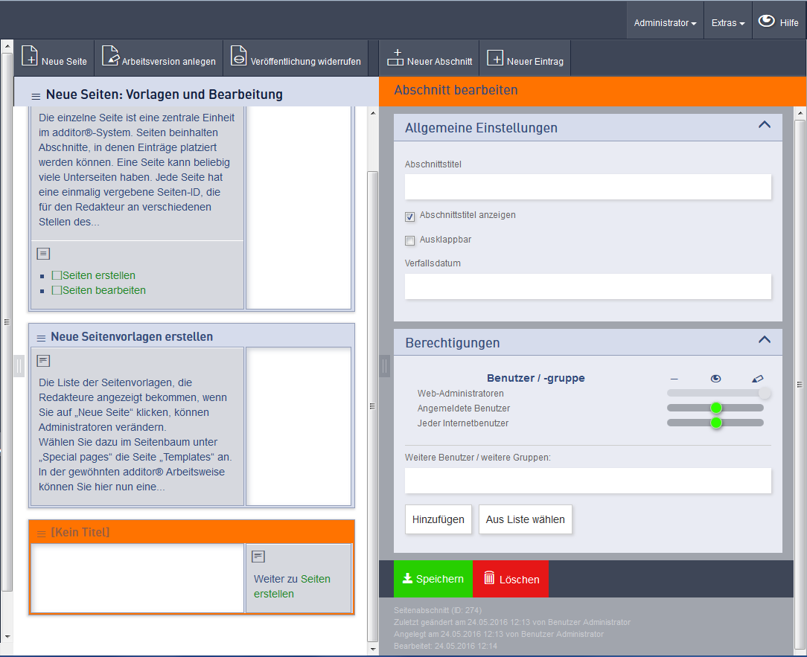This screenshot has width=807, height=657.
Task: Open the Extras menu
Action: pos(727,23)
